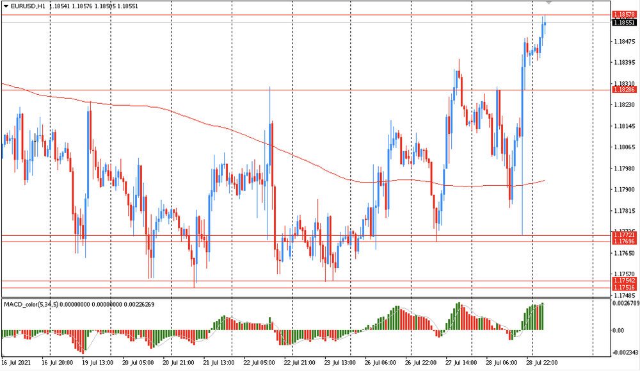
Task: Click the 1.17650 price scale value
Action: coord(625,253)
